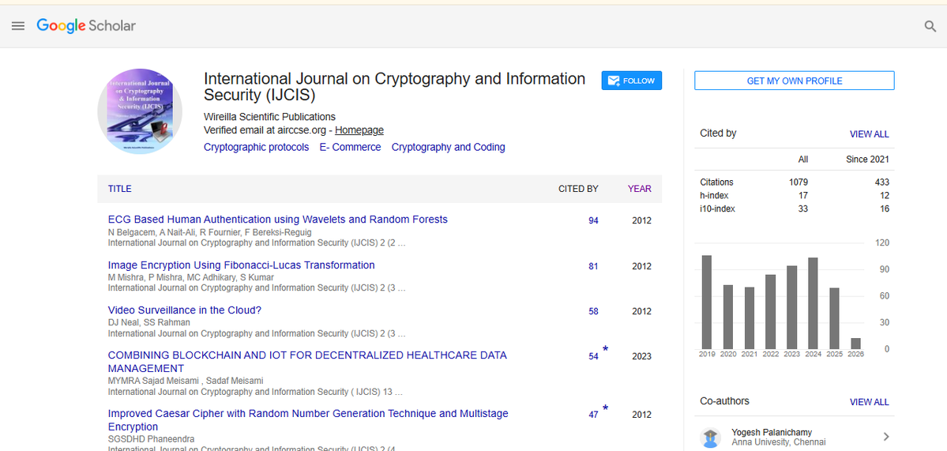Image resolution: width=947 pixels, height=451 pixels.
Task: Click the Wireilla Scientific Publications affiliation text
Action: point(269,117)
